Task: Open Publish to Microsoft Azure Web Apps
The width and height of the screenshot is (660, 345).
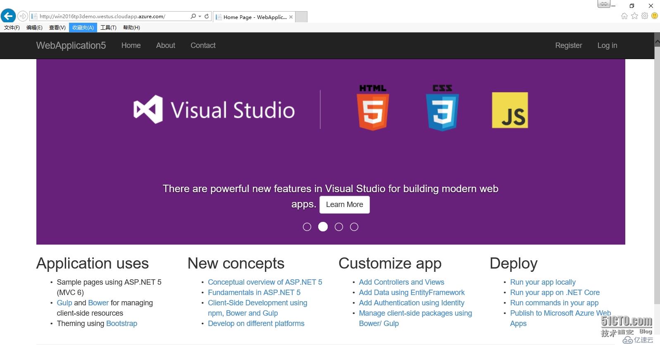Action: [x=560, y=318]
